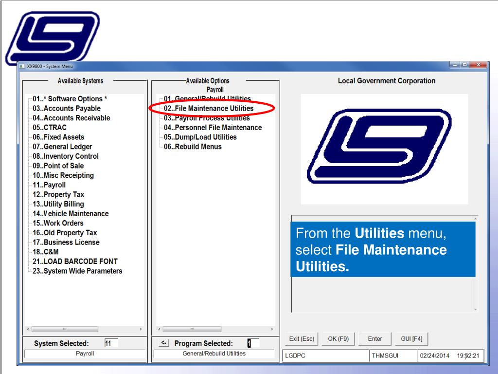Select 05..Dump/Load Utilities option
Screen dimensions: 498x374
coord(200,137)
